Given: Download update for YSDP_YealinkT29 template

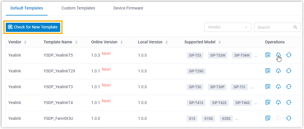Looking at the screenshot, I should pyautogui.click(x=278, y=71).
